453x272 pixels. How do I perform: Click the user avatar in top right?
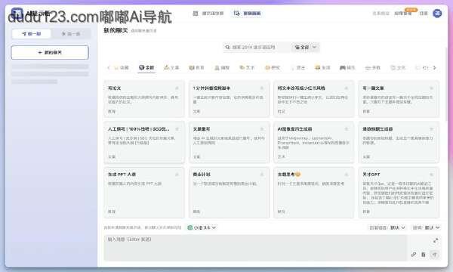tap(437, 14)
